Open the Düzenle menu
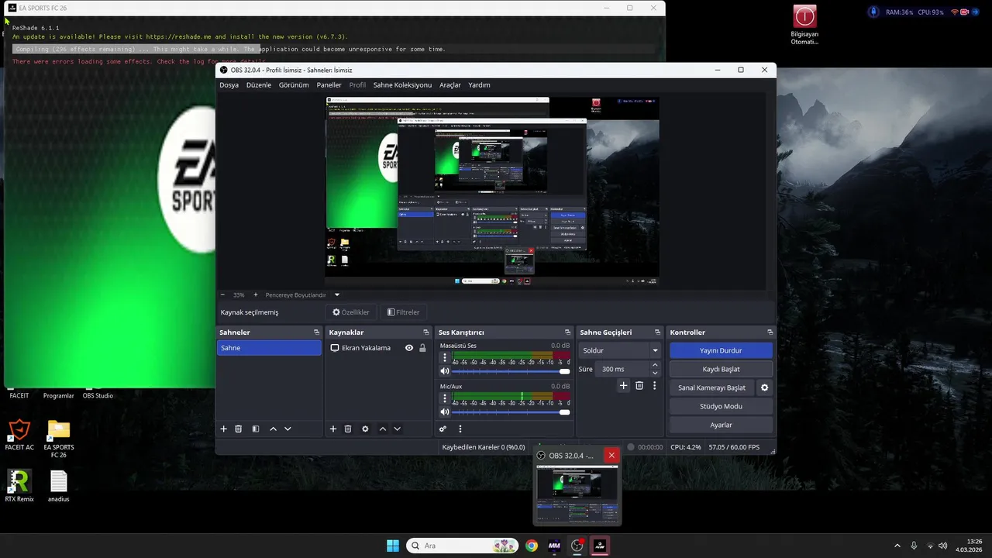This screenshot has height=558, width=992. 259,85
